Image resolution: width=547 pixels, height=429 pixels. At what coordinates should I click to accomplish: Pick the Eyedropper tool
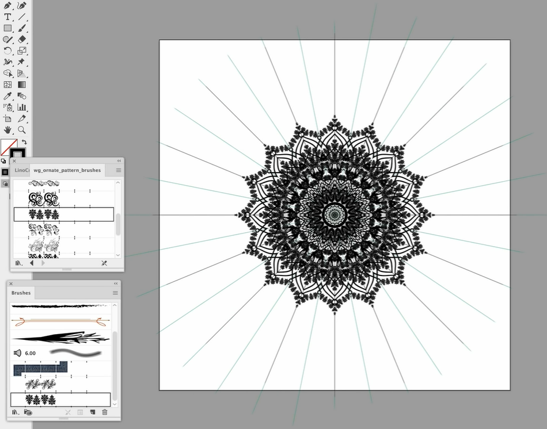(8, 96)
